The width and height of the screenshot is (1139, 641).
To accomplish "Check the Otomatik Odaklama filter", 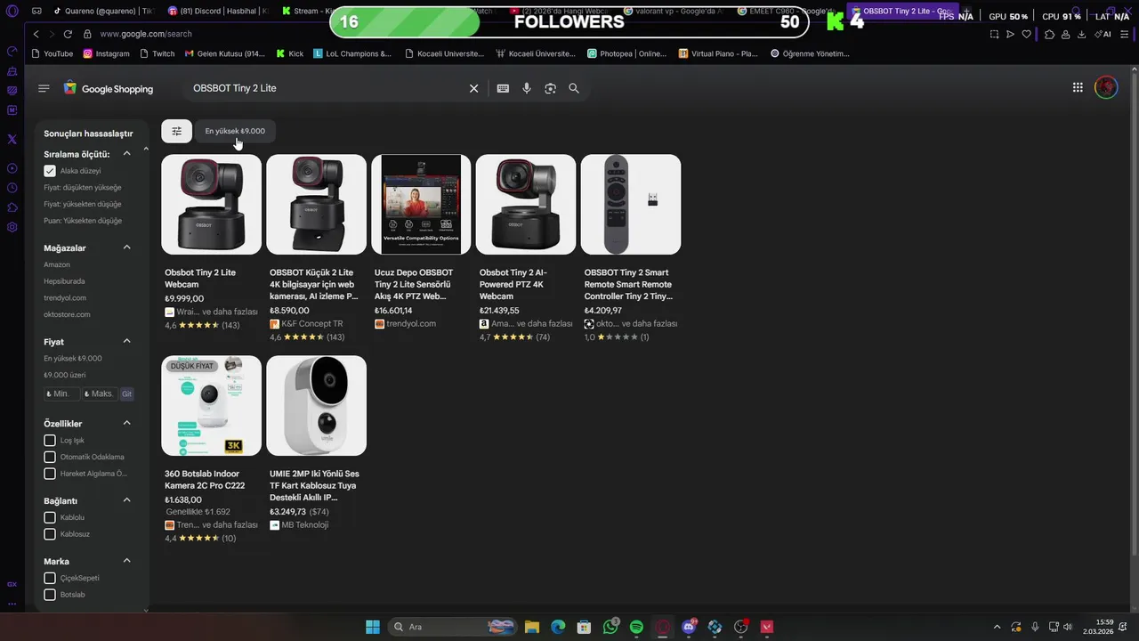I will (50, 457).
